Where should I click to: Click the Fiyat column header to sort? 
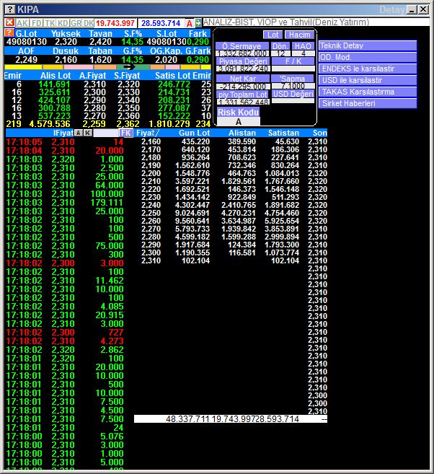(147, 133)
